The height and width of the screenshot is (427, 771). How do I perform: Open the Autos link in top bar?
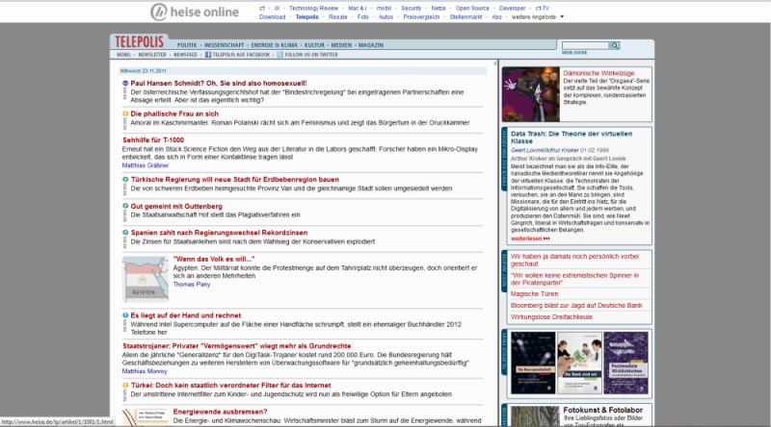pyautogui.click(x=385, y=16)
